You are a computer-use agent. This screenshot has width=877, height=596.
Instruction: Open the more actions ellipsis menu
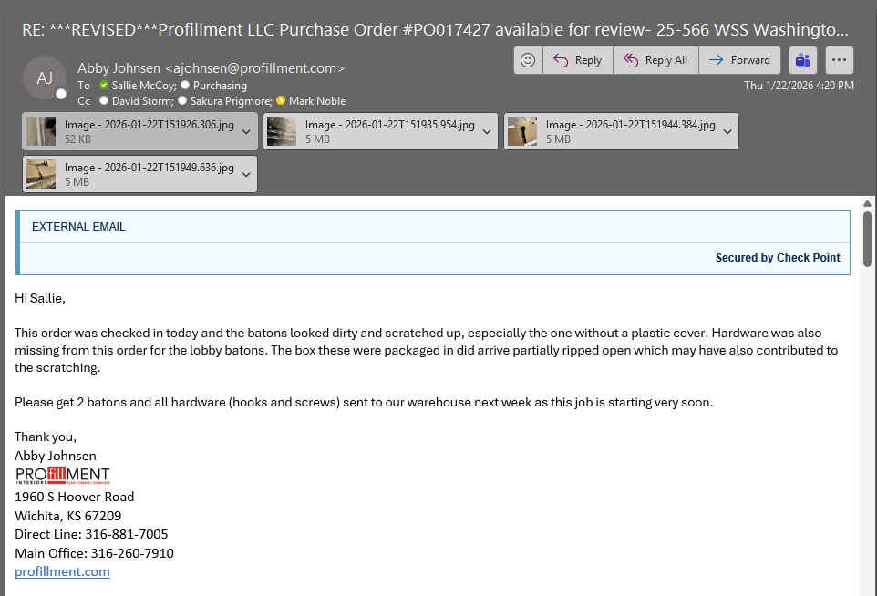click(x=839, y=60)
